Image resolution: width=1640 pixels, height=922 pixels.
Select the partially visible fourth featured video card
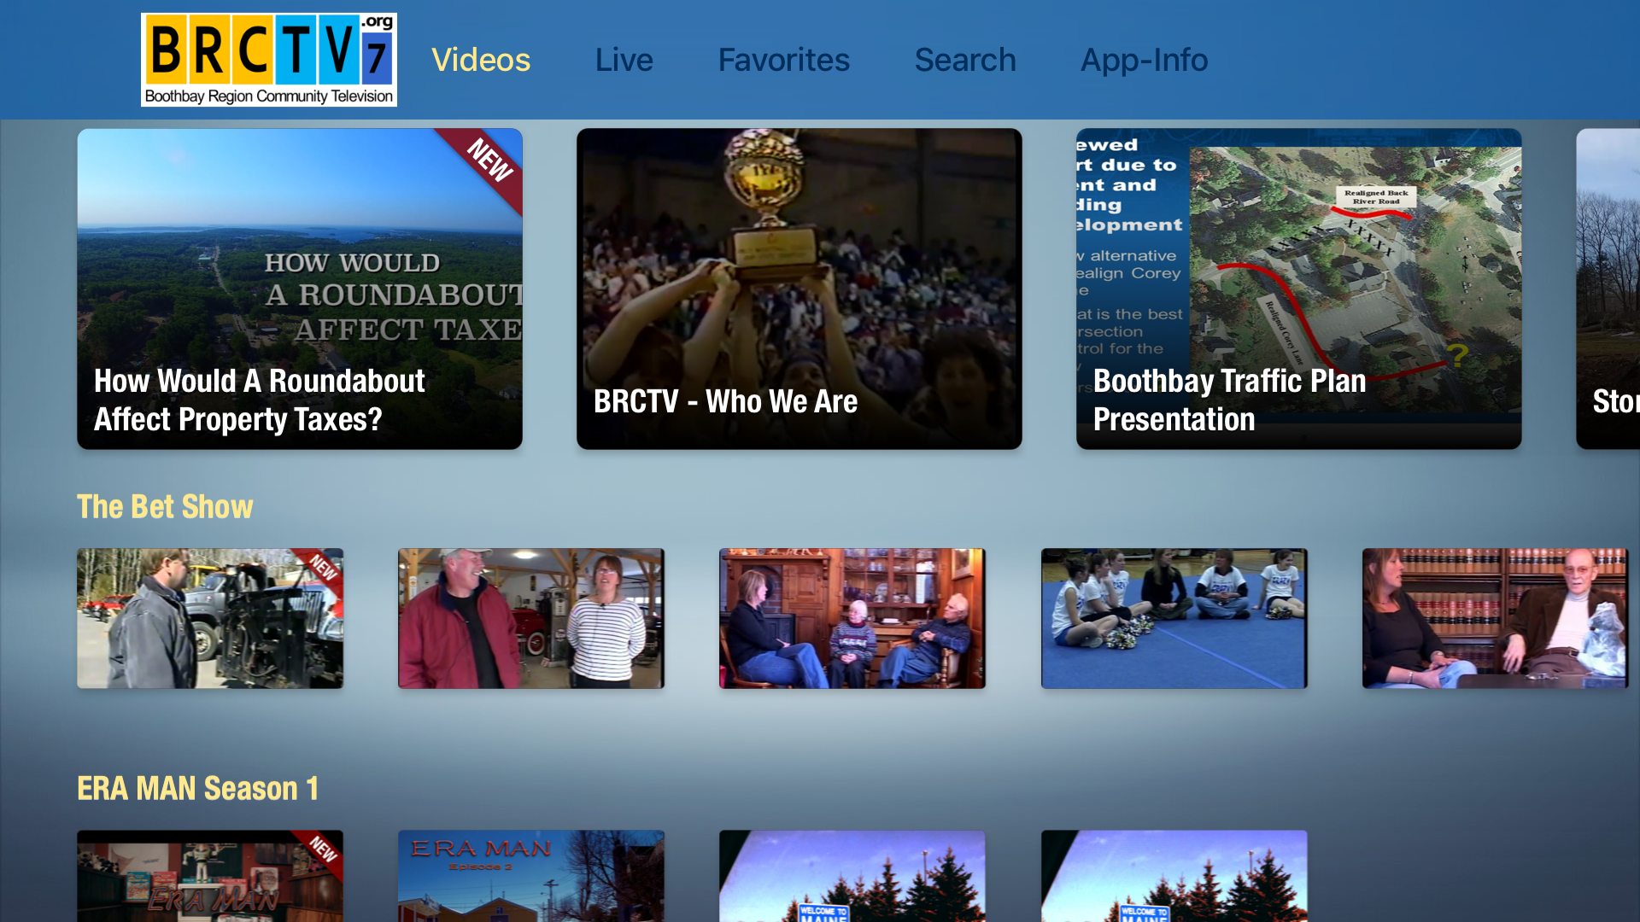pos(1608,289)
